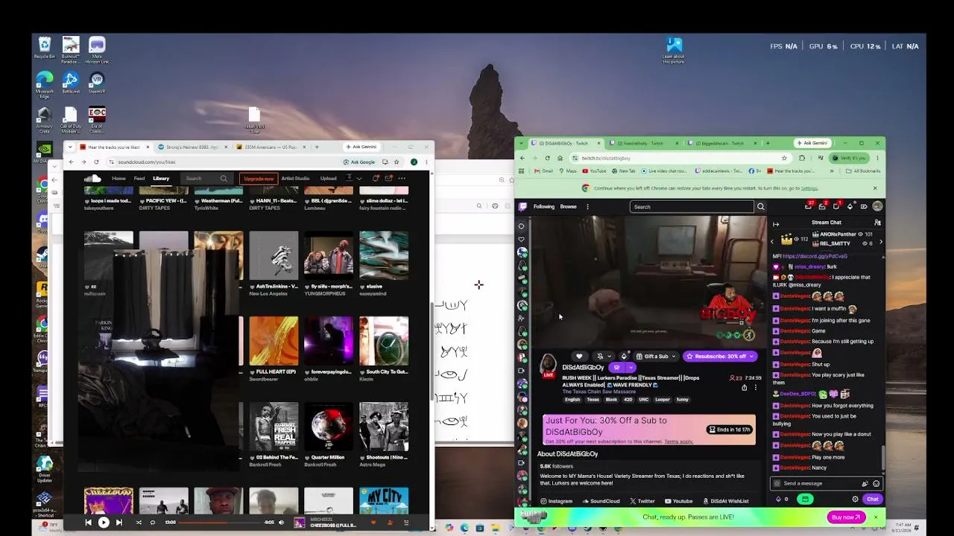Image resolution: width=954 pixels, height=536 pixels.
Task: Click the SoundCloud logo in the header
Action: (92, 179)
